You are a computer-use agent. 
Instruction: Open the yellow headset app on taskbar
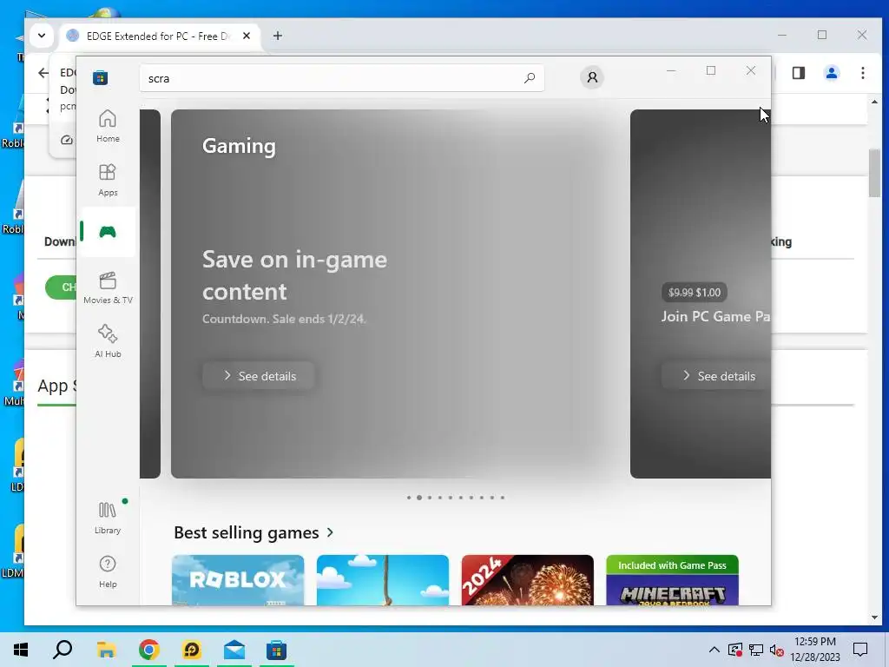pyautogui.click(x=191, y=650)
